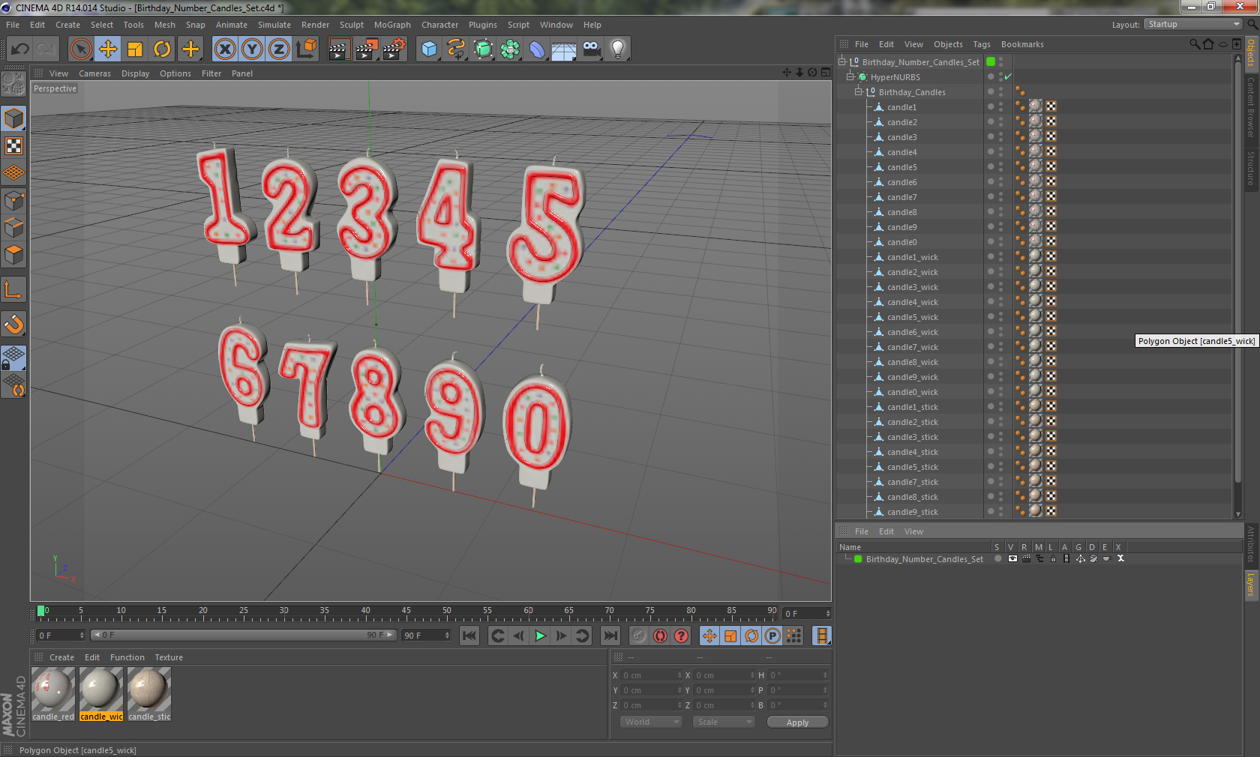Add a floor environment object
The image size is (1260, 757).
pyautogui.click(x=564, y=49)
